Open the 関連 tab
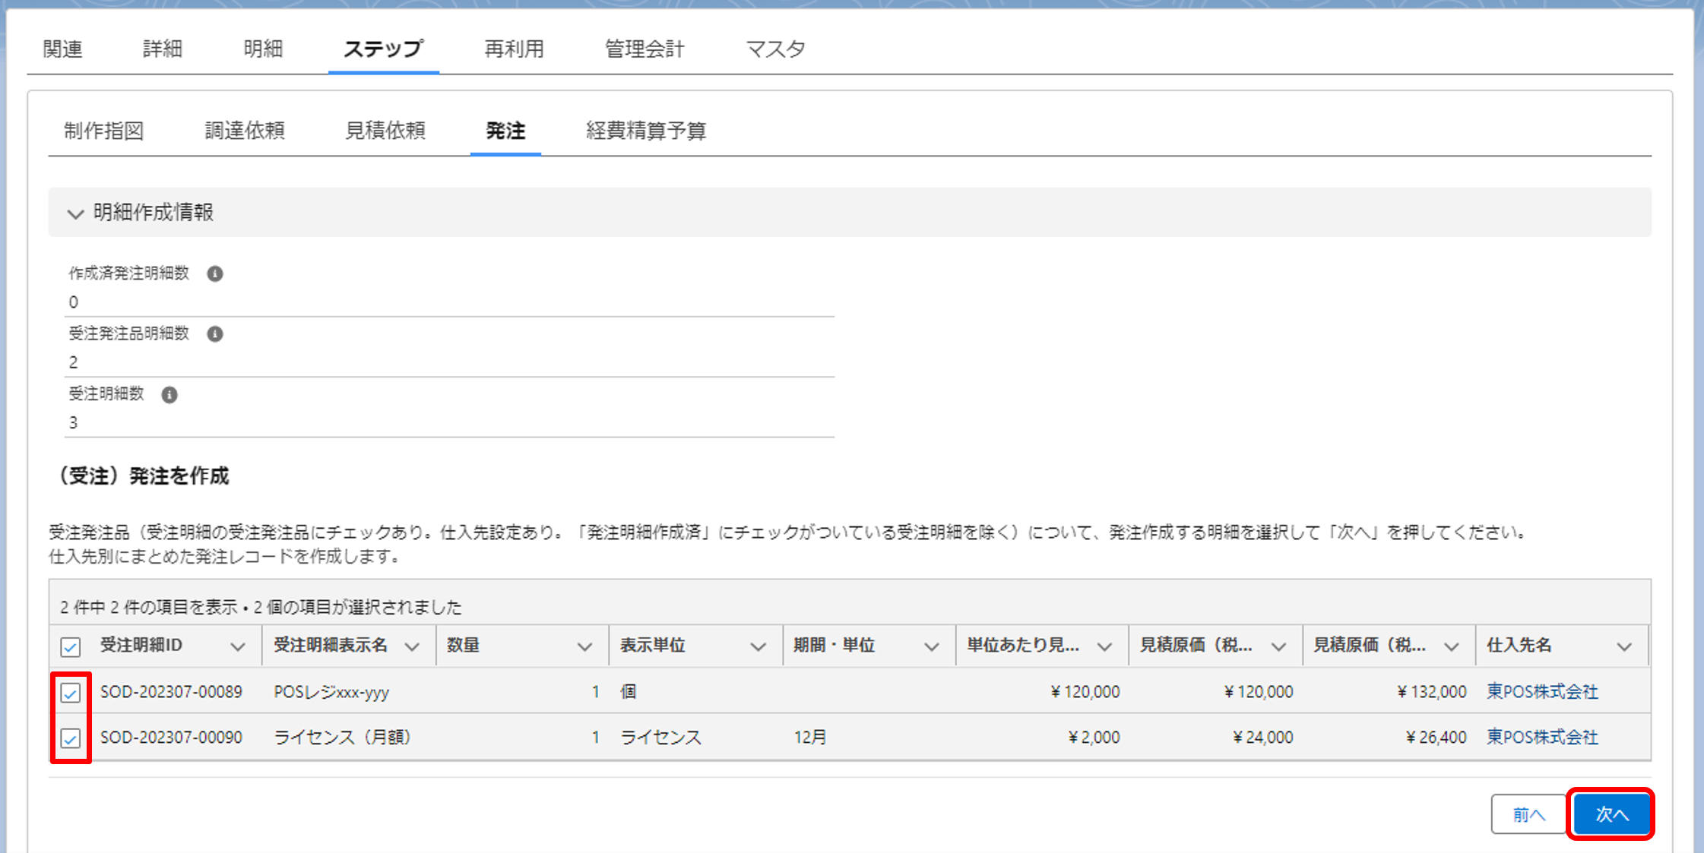Viewport: 1704px width, 853px height. 62,49
